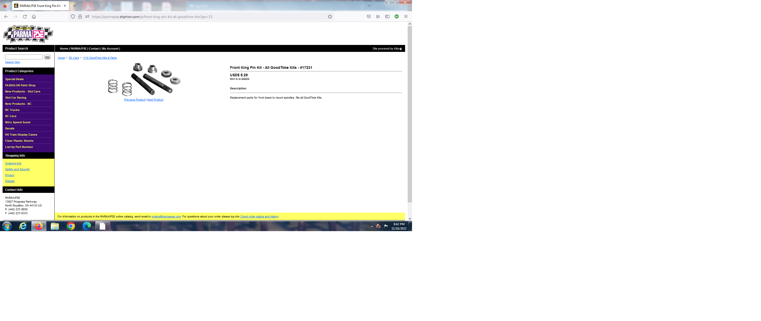Open Home in the top navigation bar
This screenshot has height=321, width=761.
tap(64, 49)
